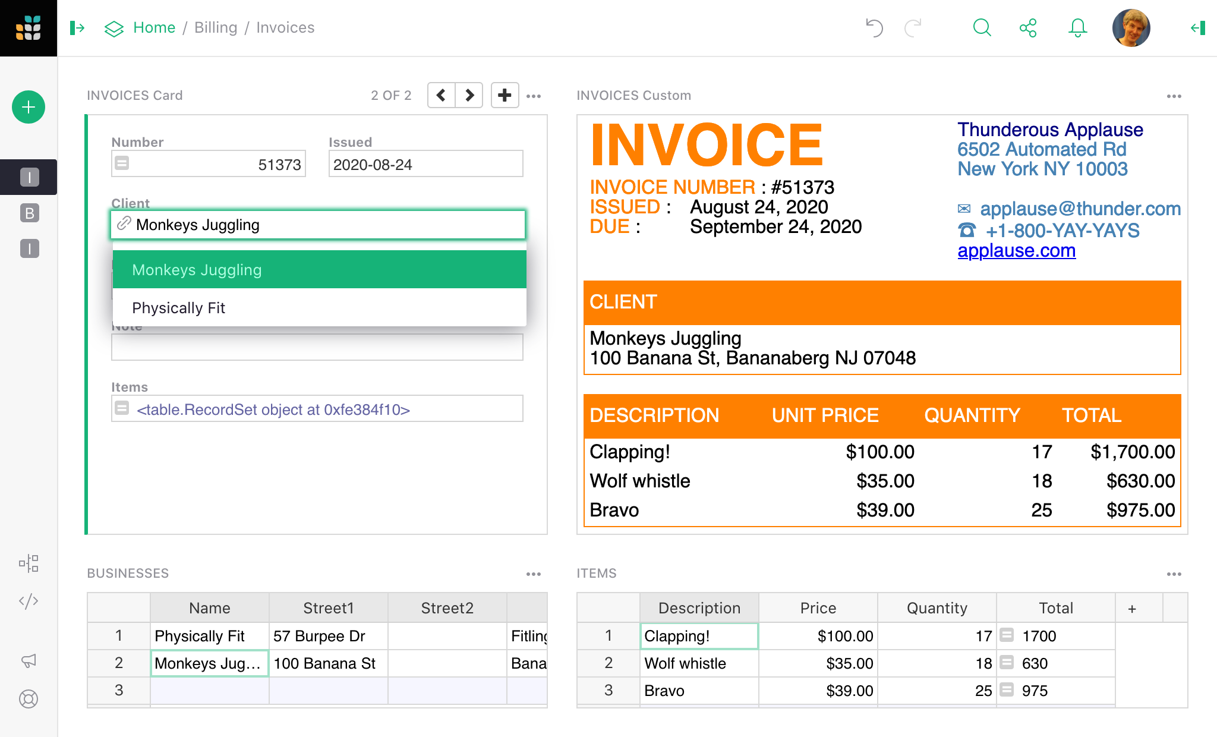Click the user profile avatar
The width and height of the screenshot is (1217, 737).
(x=1130, y=27)
